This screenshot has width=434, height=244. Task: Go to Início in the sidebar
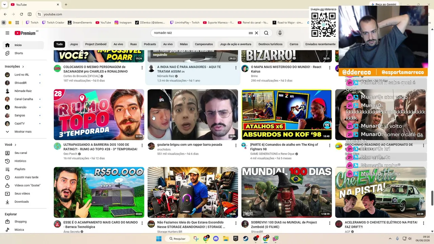23,45
